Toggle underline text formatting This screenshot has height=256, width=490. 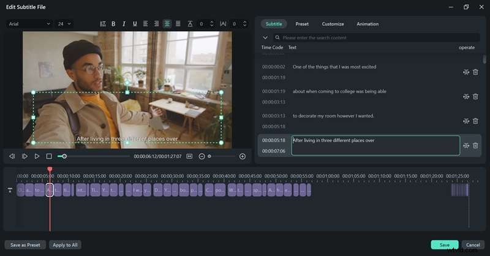coord(135,24)
